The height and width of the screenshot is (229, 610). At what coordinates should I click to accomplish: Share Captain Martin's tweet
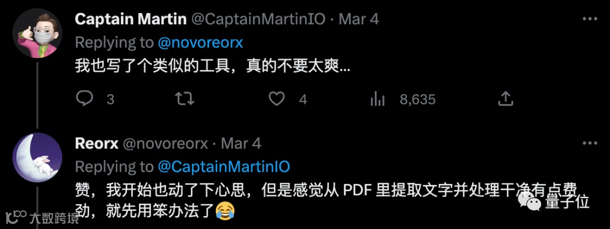(x=506, y=99)
